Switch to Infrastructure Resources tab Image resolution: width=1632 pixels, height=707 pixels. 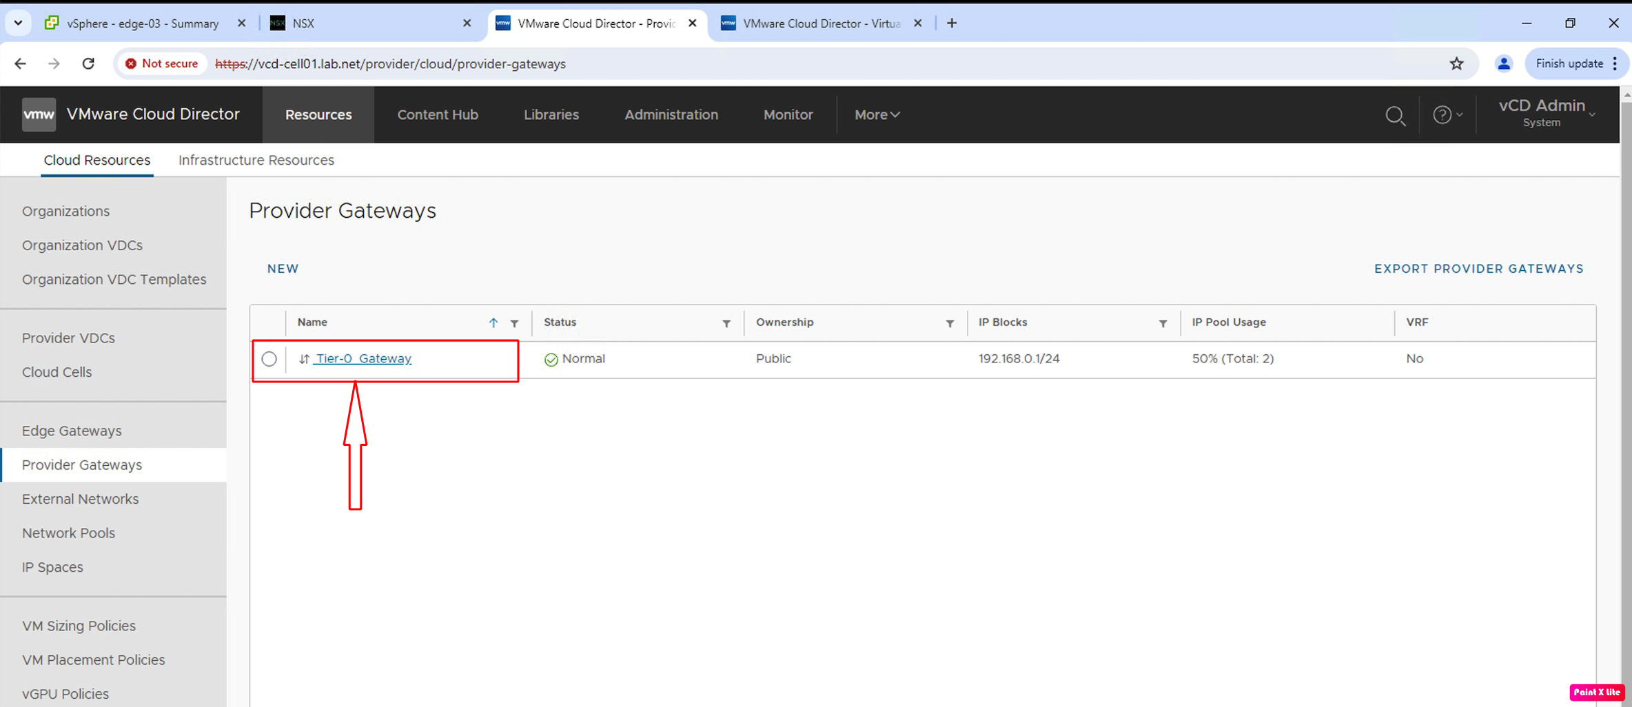(256, 160)
